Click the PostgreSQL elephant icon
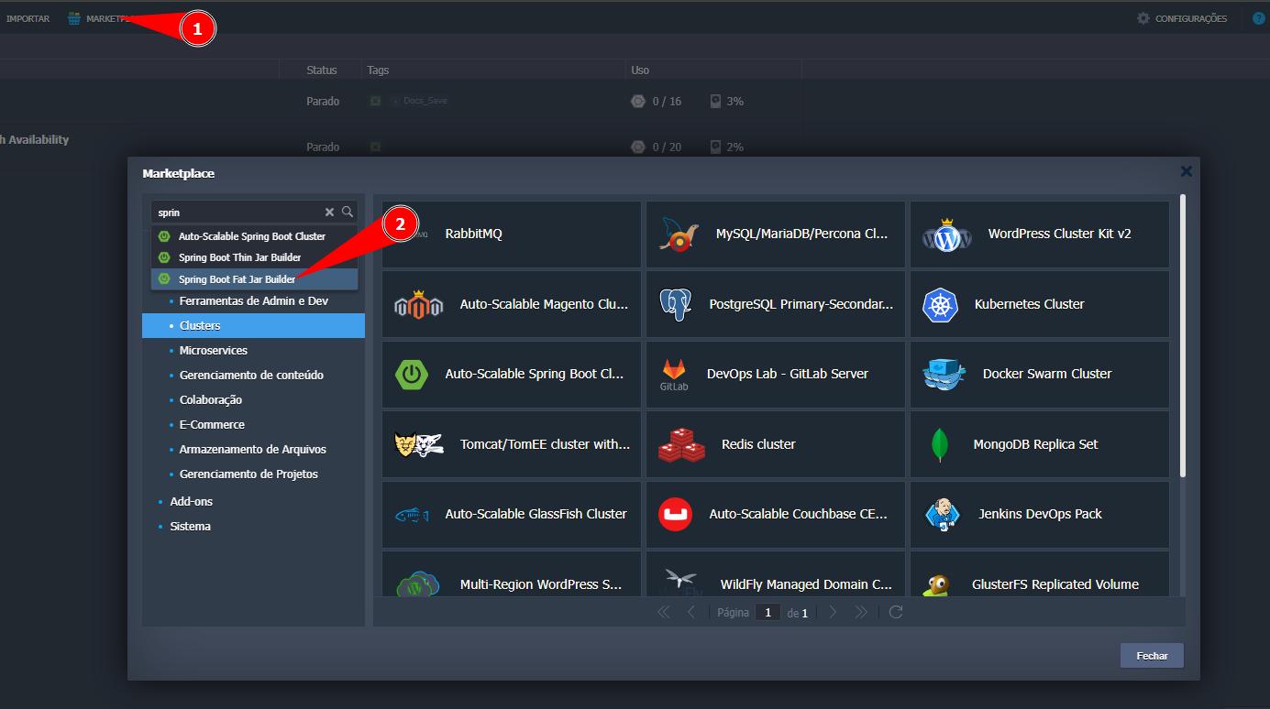 click(x=676, y=304)
